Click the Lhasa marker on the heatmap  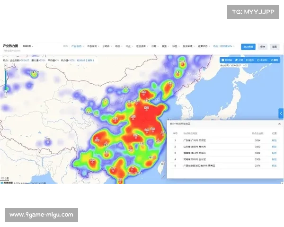48,142
